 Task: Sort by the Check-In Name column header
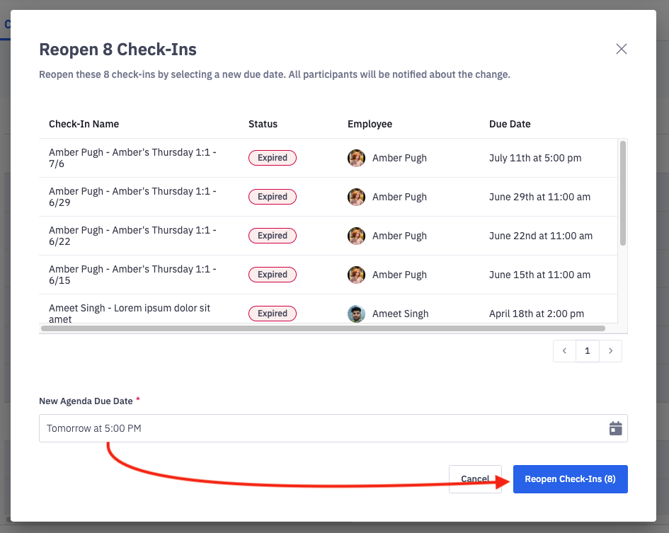[84, 124]
